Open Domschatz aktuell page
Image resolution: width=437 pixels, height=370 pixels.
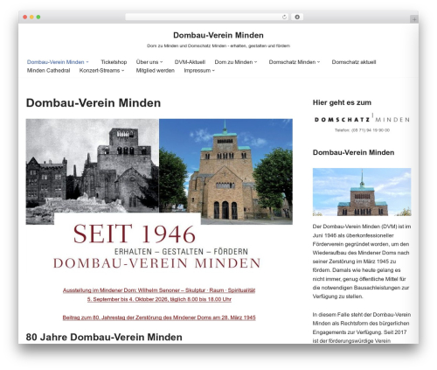[x=354, y=62]
